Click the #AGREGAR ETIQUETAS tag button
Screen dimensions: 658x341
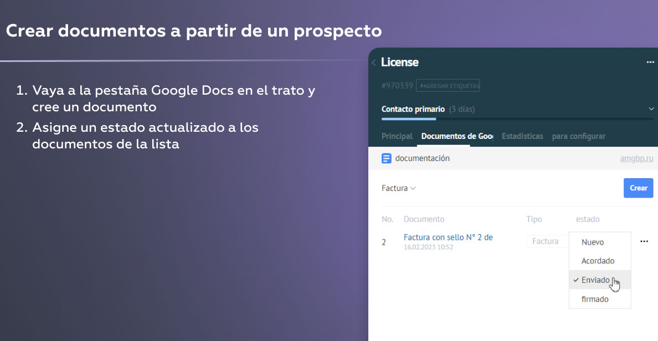pos(448,86)
